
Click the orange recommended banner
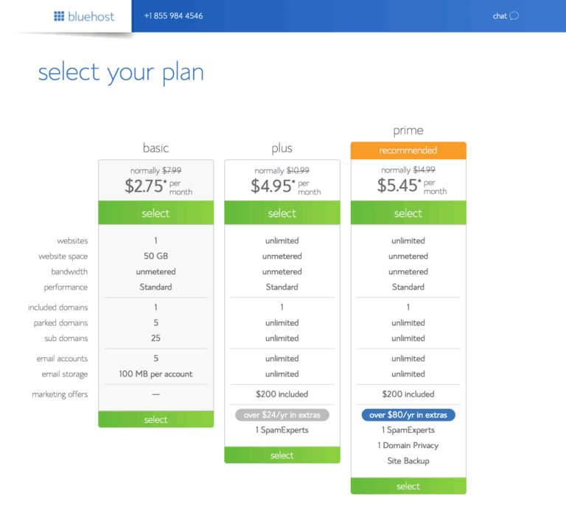click(408, 150)
